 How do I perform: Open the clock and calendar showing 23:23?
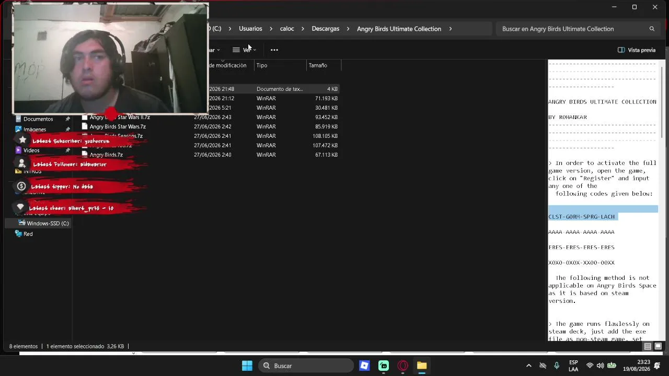pos(637,366)
